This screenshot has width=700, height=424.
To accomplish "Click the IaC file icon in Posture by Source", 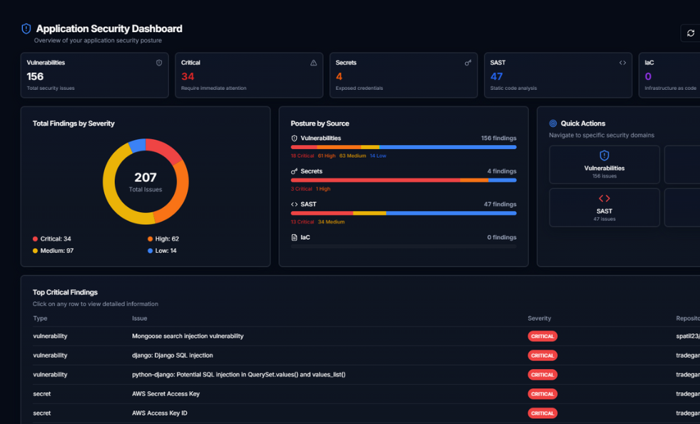I will coord(294,238).
